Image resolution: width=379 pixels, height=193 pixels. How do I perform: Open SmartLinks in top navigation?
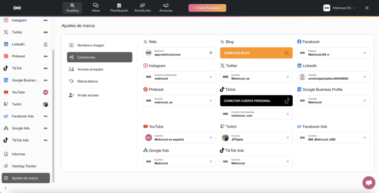(x=142, y=8)
